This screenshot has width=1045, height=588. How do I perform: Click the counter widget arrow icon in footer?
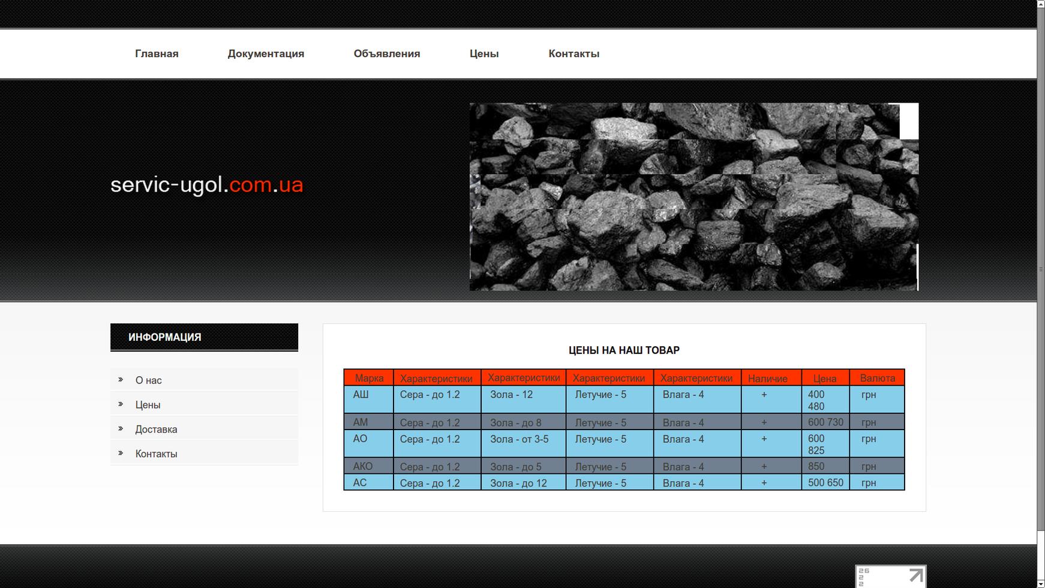click(915, 575)
